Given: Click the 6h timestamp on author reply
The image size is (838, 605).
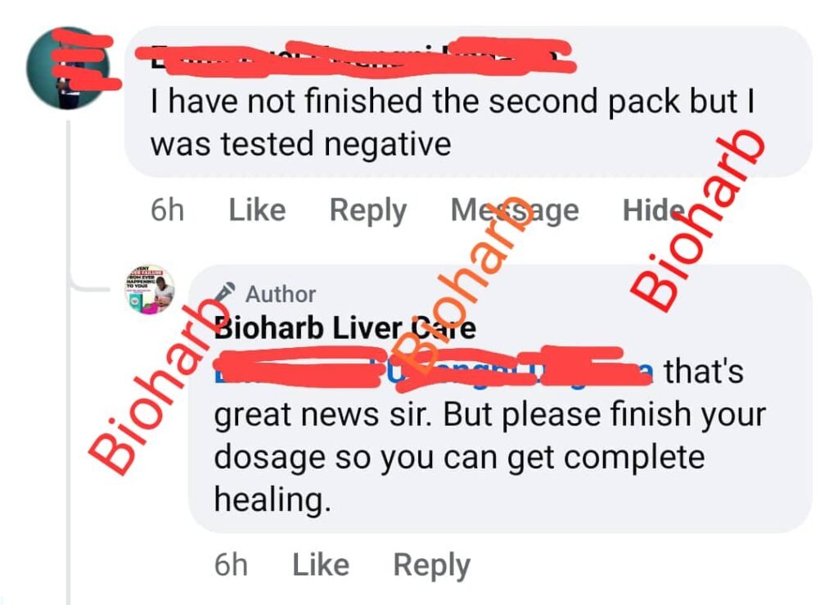Looking at the screenshot, I should [x=231, y=564].
